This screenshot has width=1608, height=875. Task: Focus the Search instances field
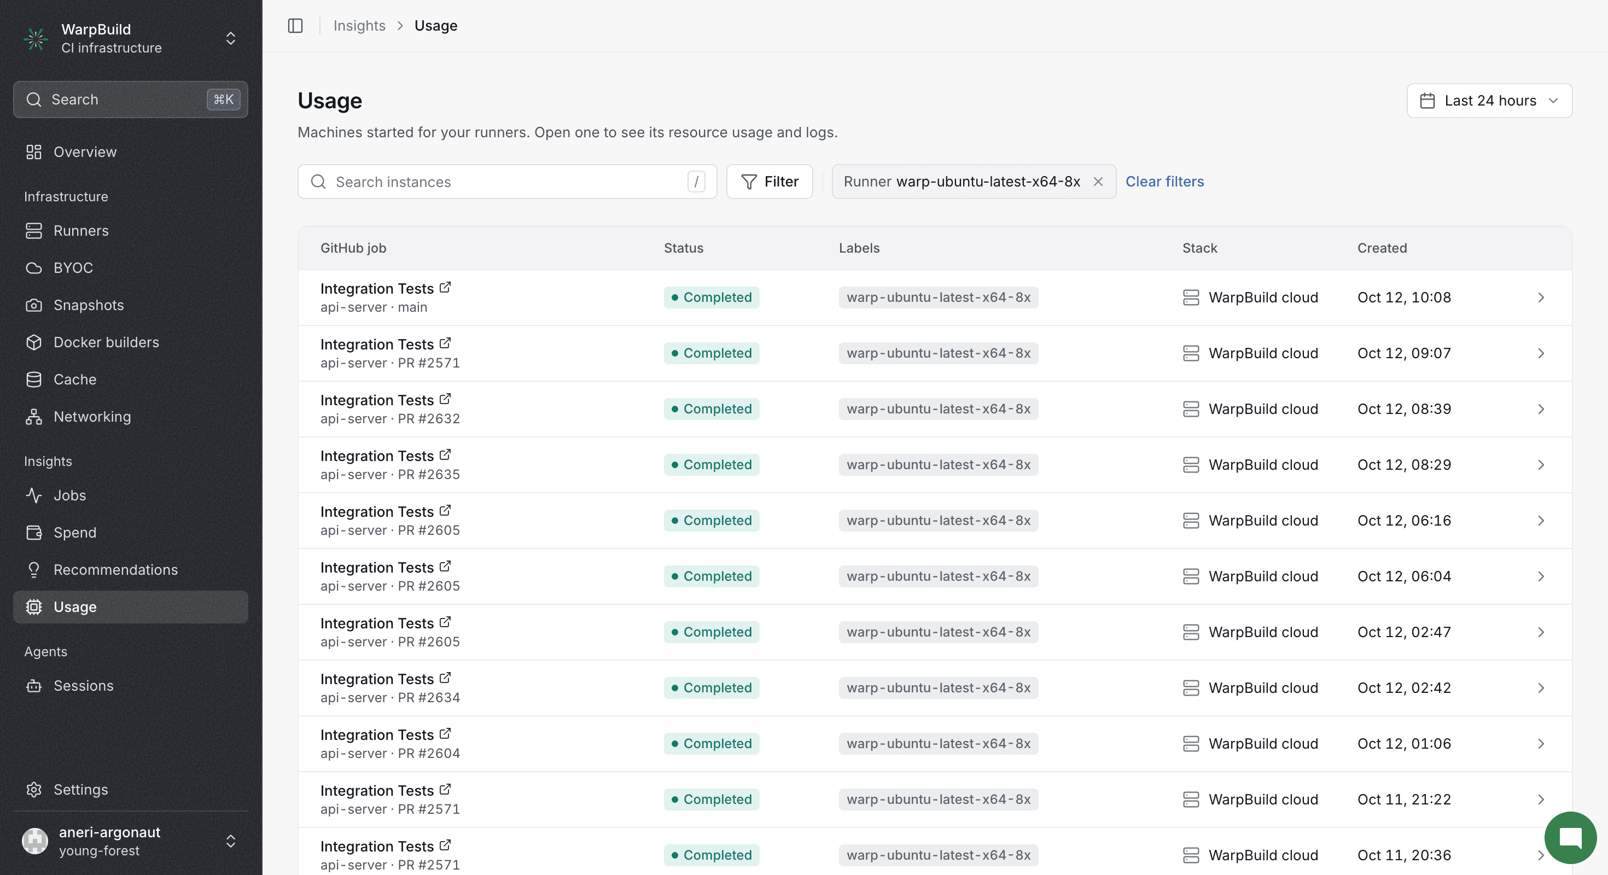[508, 182]
